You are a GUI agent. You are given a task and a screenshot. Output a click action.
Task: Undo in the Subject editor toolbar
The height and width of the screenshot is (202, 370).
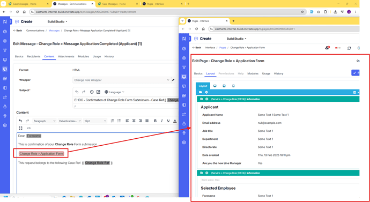(x=77, y=92)
